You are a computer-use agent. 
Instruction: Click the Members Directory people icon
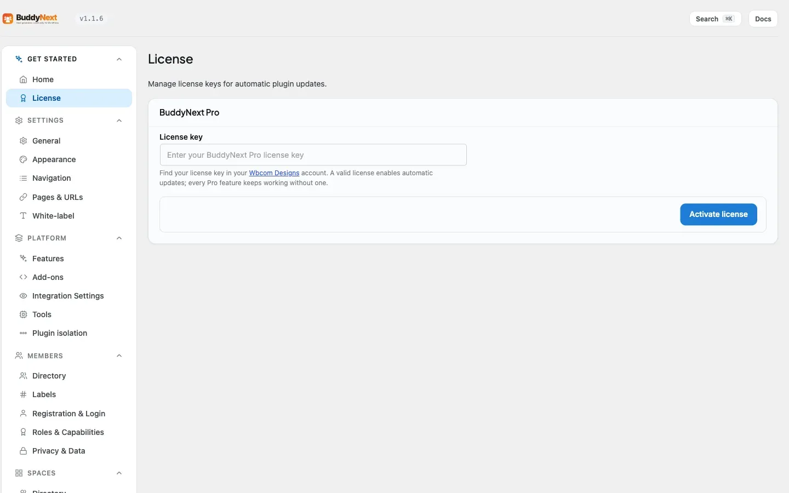click(x=23, y=376)
